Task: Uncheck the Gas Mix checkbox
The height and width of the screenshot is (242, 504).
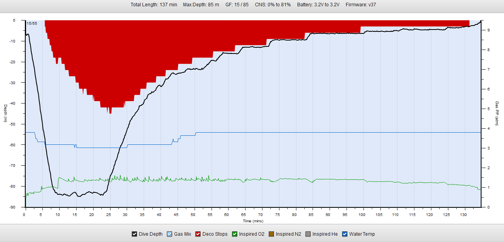Action: [170, 234]
